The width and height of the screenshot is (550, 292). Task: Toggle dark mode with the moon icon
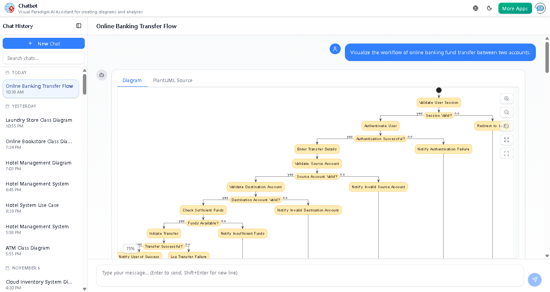pos(489,8)
